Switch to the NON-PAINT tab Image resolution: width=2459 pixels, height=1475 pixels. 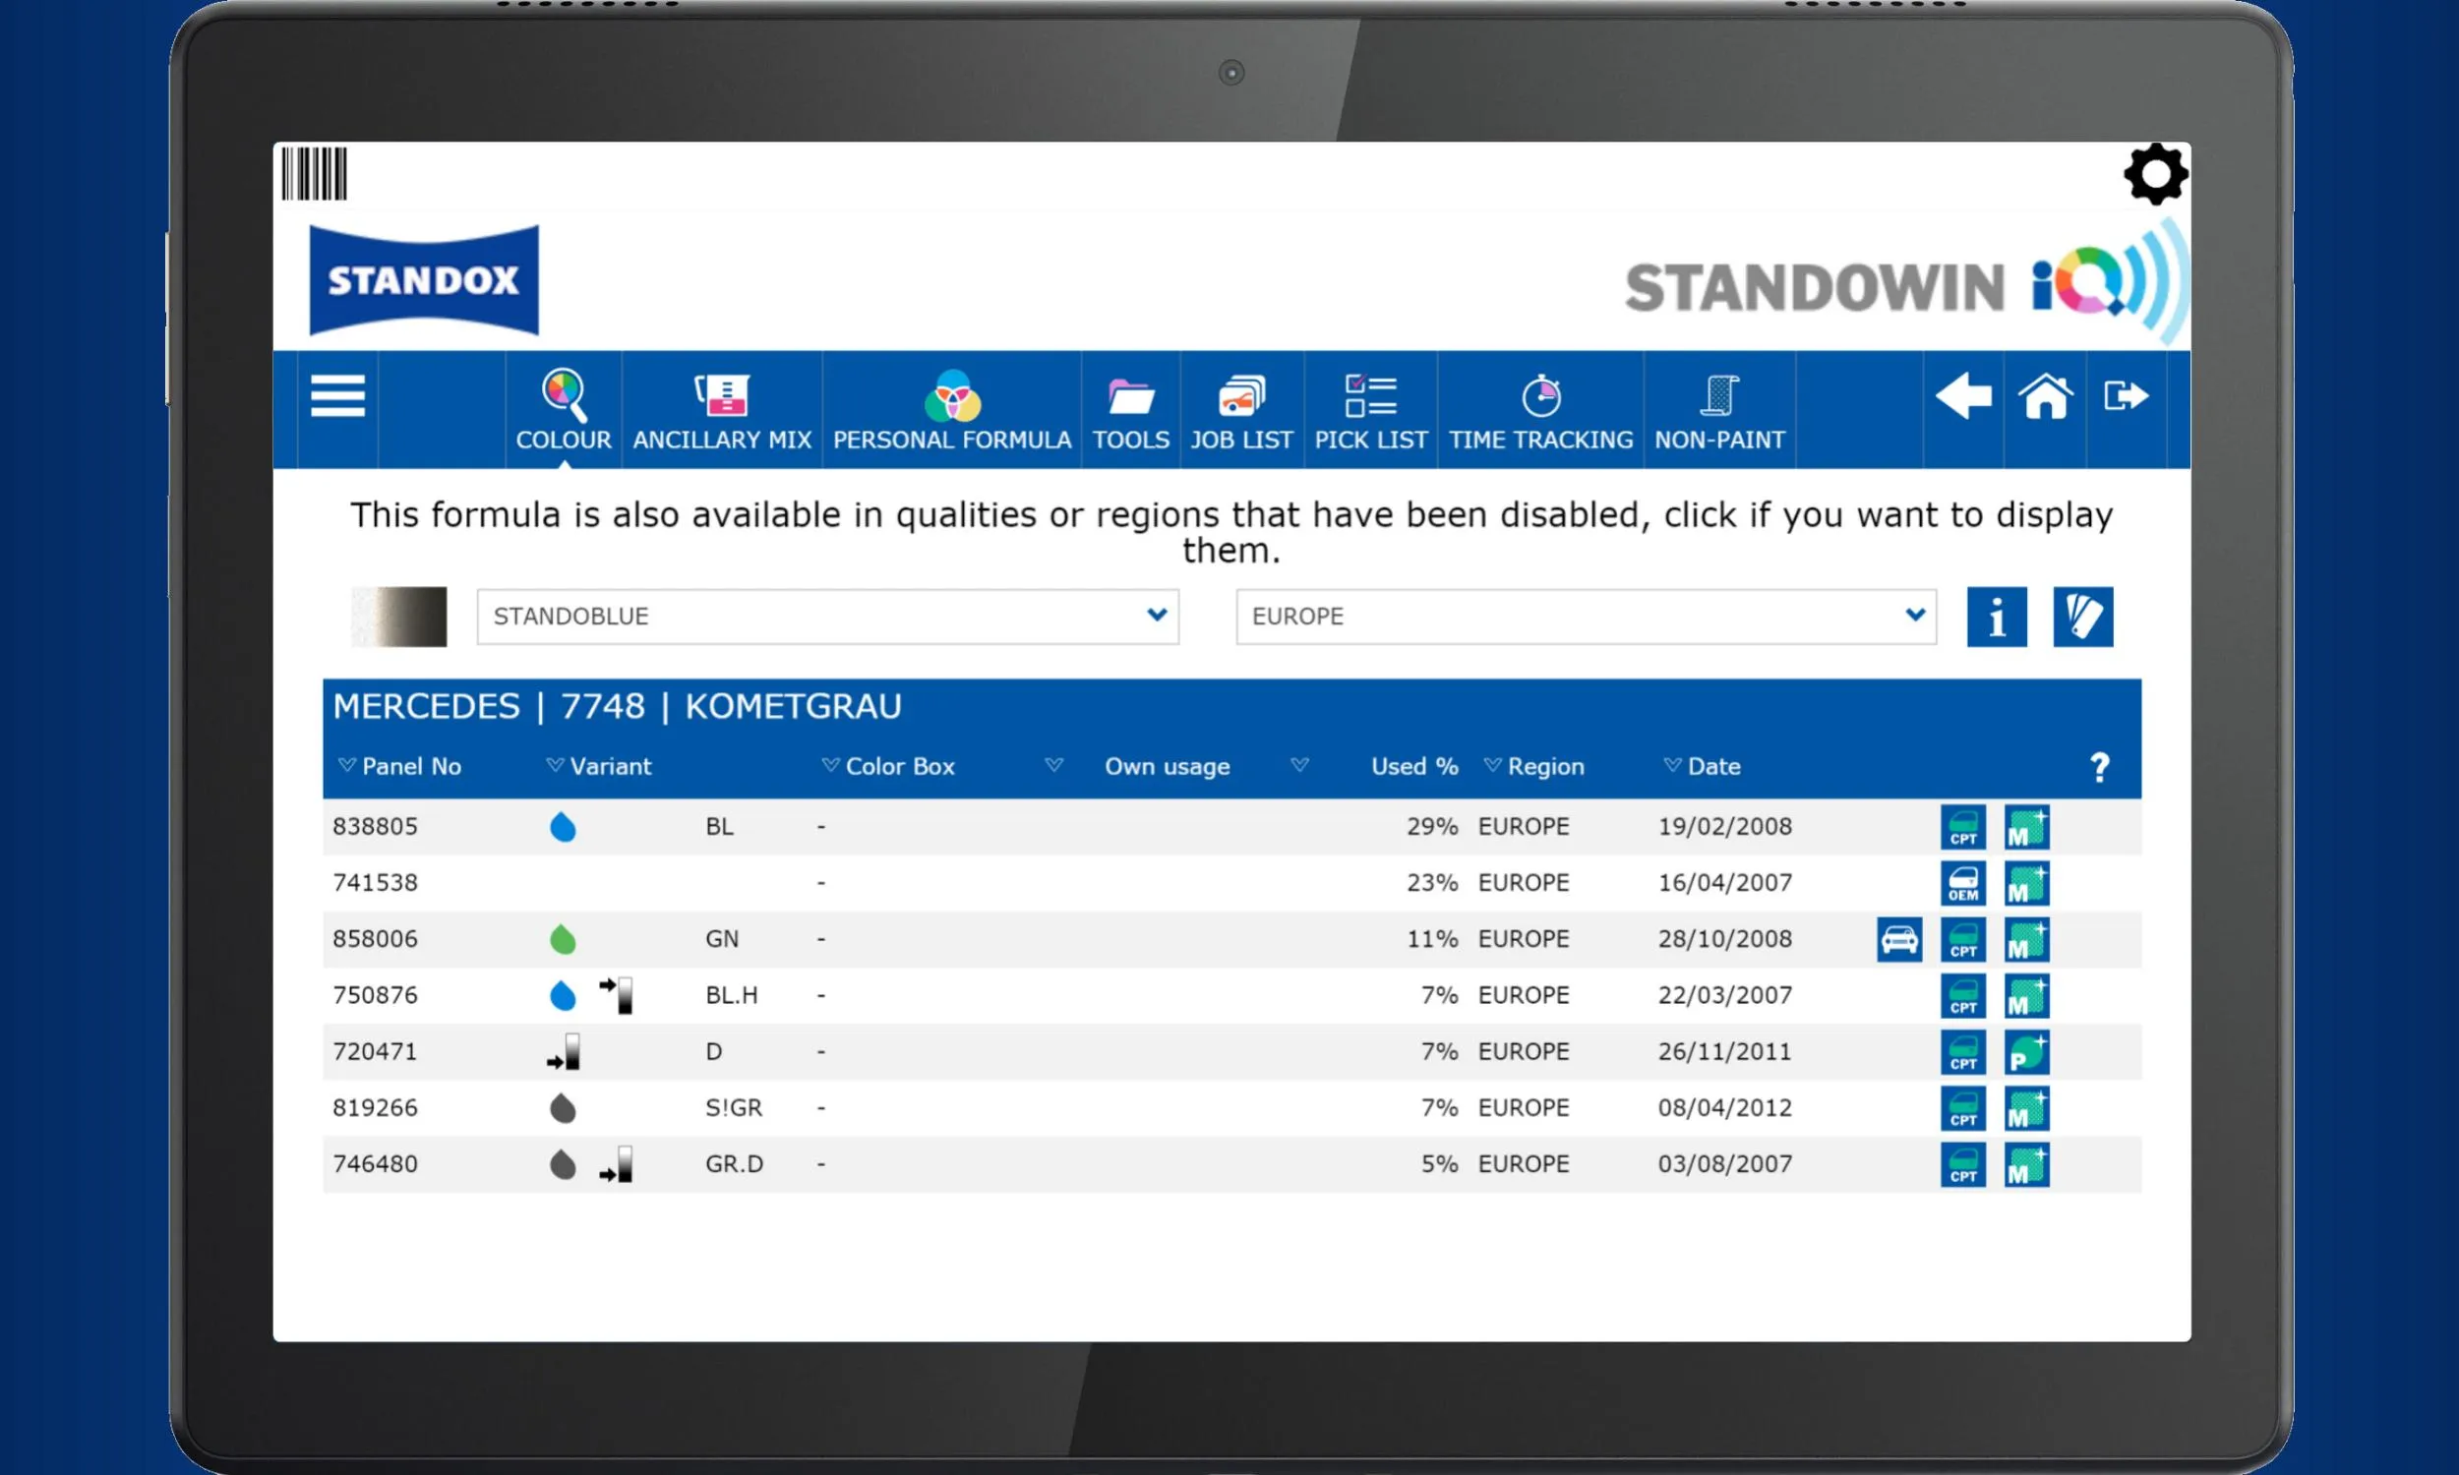1719,409
